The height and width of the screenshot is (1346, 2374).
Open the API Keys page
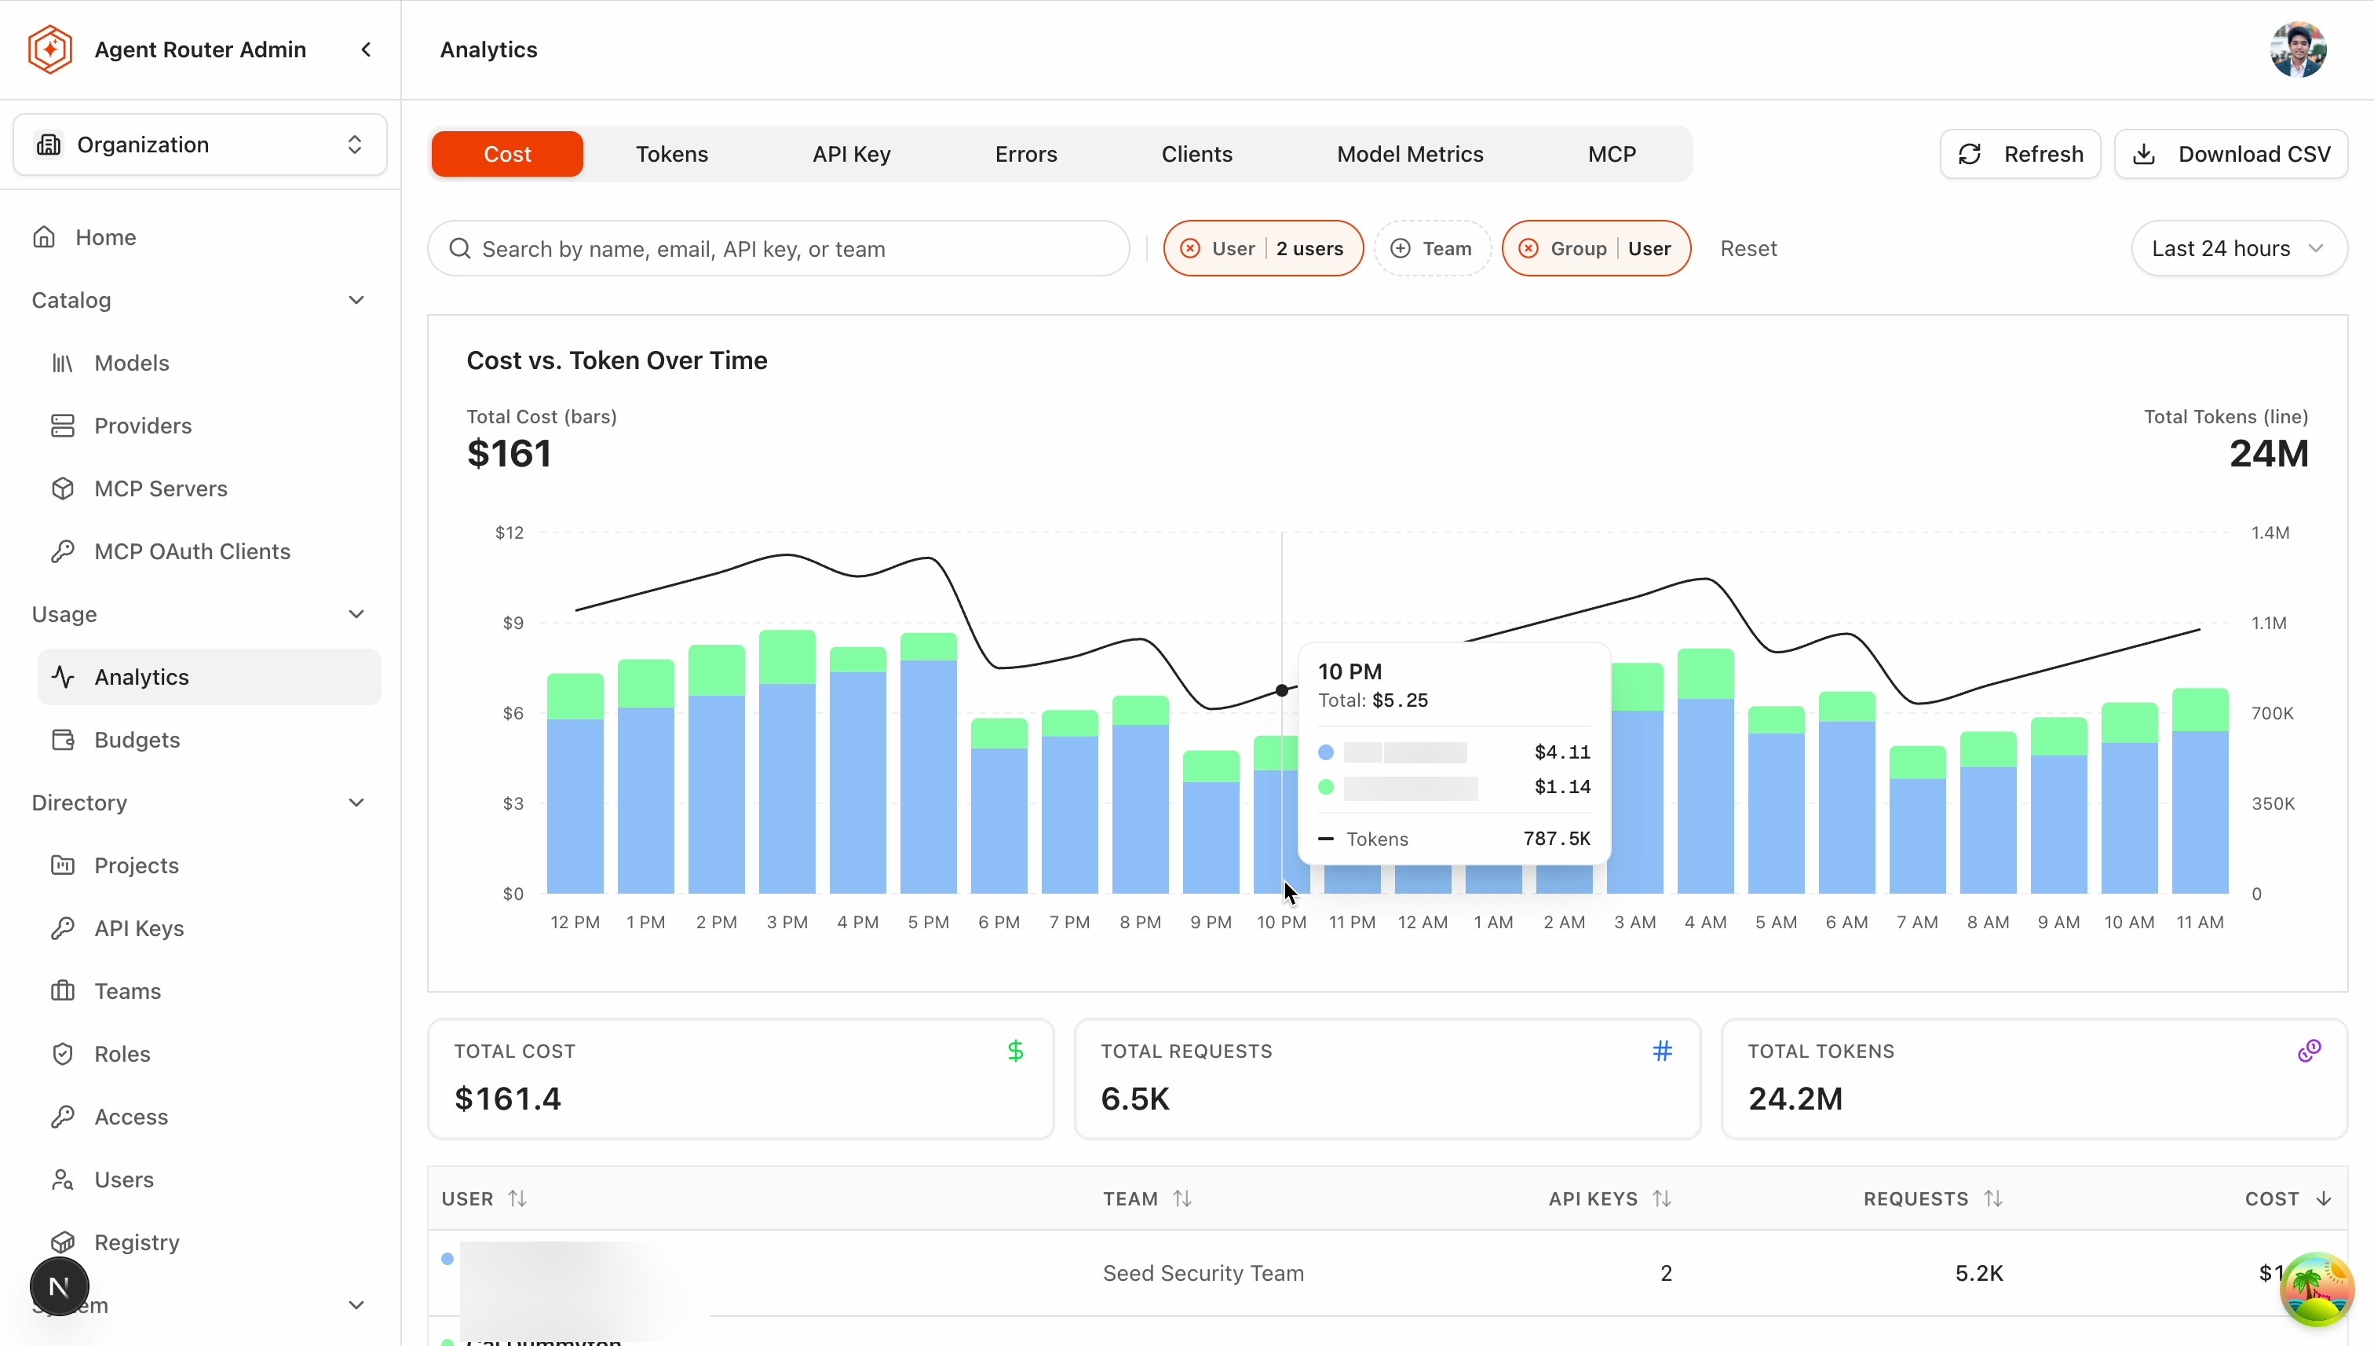209,929
